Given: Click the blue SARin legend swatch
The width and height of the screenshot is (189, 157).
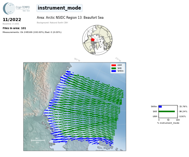Looking at the screenshot, I should click(114, 71).
